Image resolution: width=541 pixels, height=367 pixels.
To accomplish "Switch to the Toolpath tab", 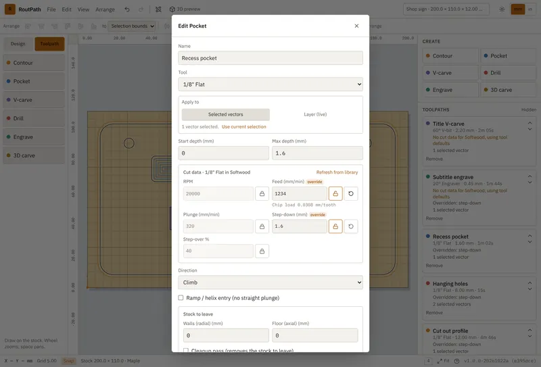I will tap(49, 44).
